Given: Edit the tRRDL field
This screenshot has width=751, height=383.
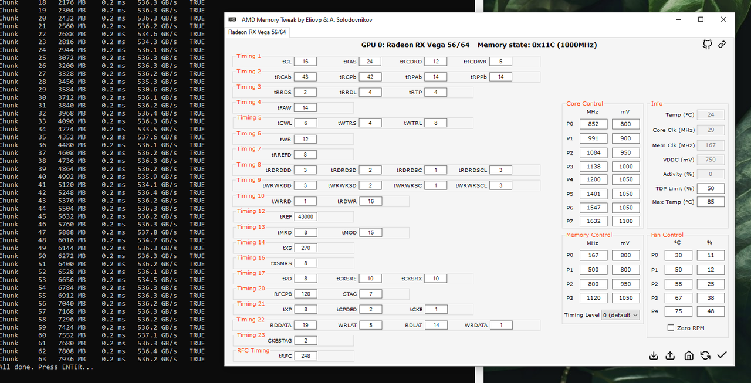Looking at the screenshot, I should tap(370, 92).
